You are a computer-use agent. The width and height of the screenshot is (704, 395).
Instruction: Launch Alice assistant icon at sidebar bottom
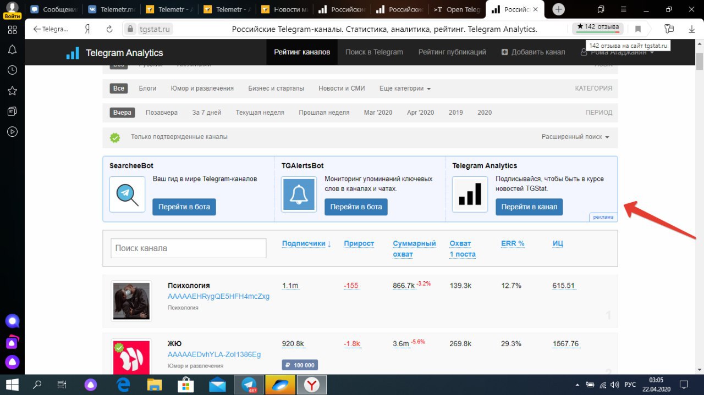(12, 362)
